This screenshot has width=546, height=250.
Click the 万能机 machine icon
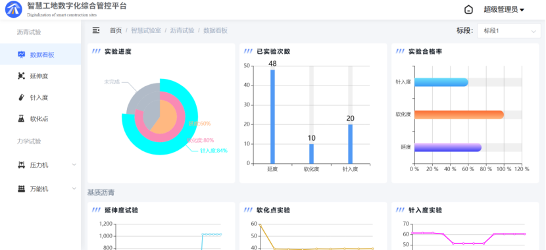coord(21,189)
